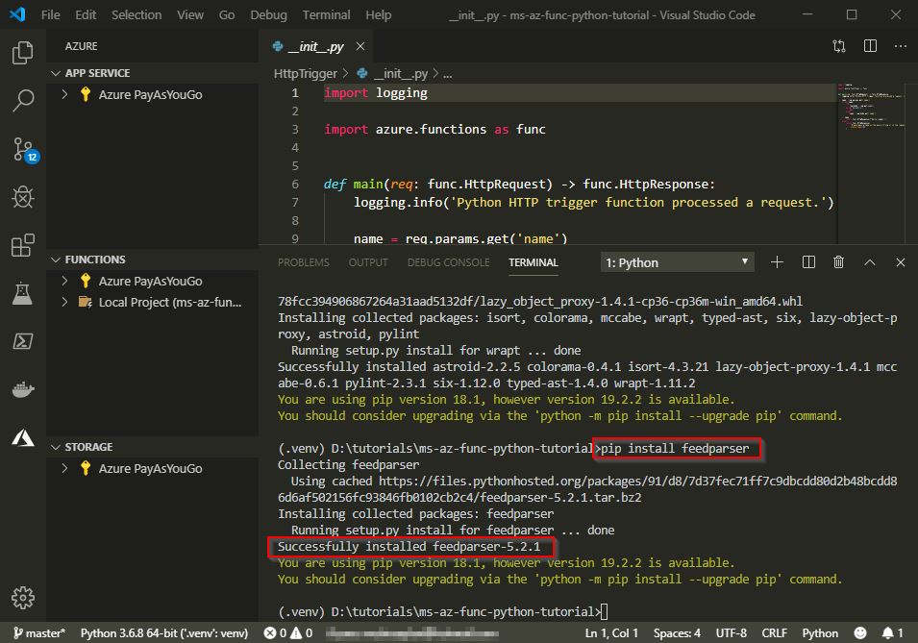This screenshot has height=643, width=918.
Task: Click 'Ln 1, Col 1' in status bar
Action: pyautogui.click(x=611, y=633)
